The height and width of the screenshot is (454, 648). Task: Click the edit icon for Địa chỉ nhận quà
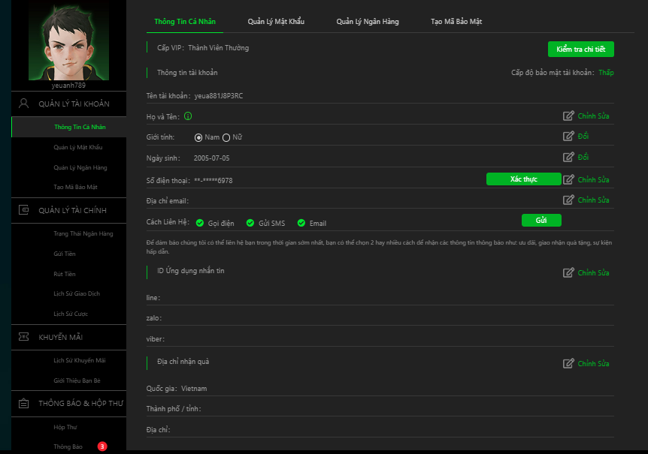568,363
